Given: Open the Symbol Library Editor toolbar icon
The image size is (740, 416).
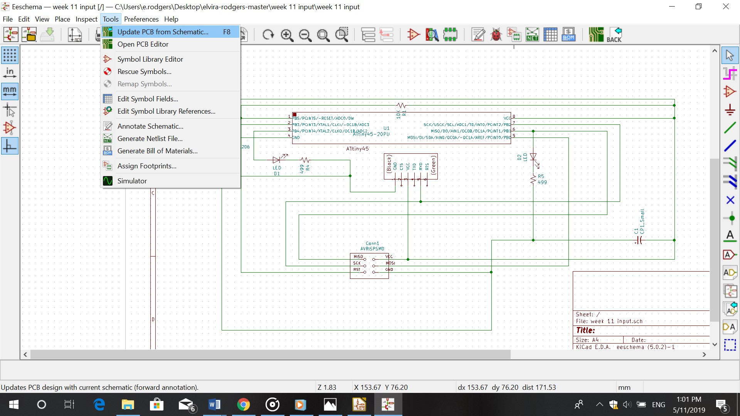Looking at the screenshot, I should pyautogui.click(x=413, y=35).
